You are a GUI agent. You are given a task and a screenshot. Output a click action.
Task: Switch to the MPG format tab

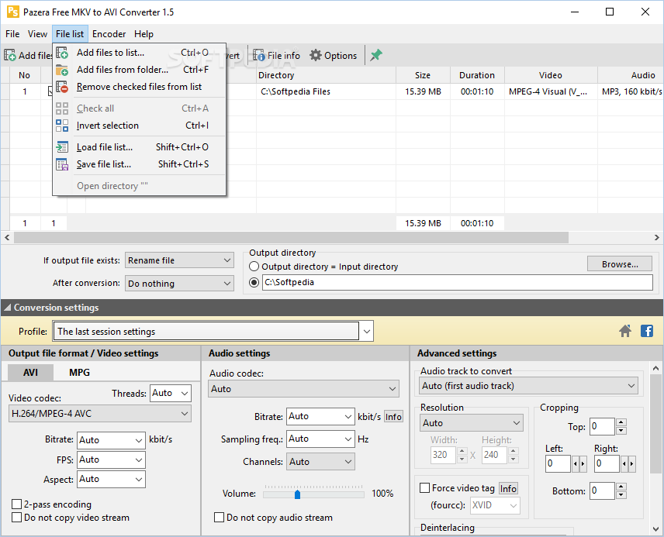click(79, 373)
